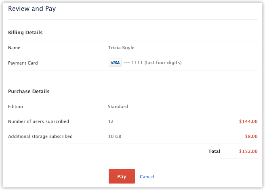265x190 pixels.
Task: Click the VISA card icon
Action: click(x=115, y=63)
